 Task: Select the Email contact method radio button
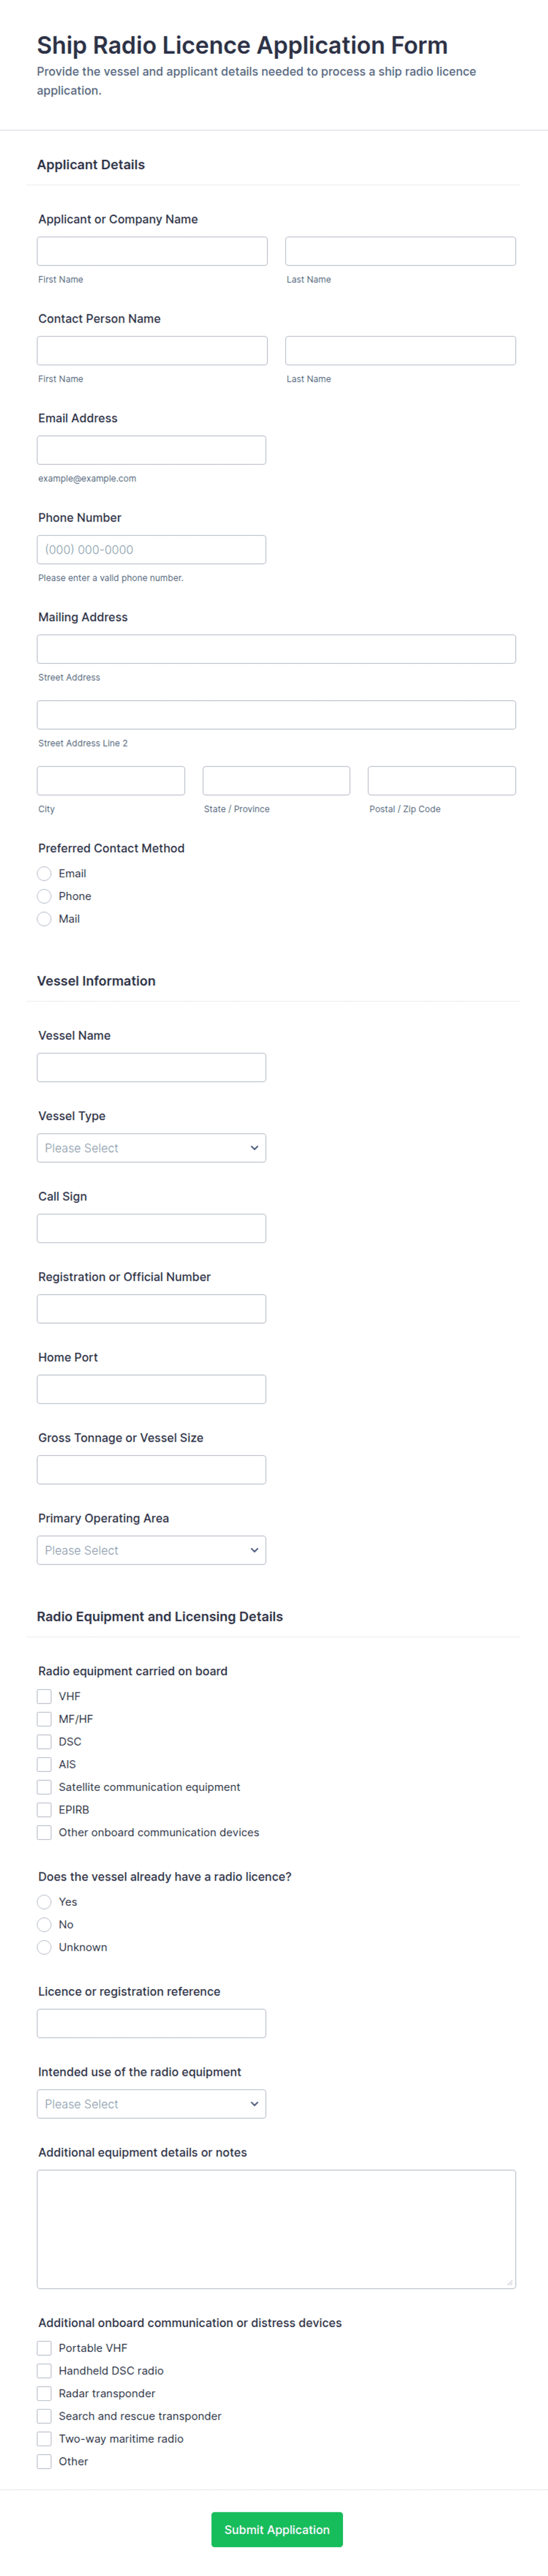click(x=44, y=873)
